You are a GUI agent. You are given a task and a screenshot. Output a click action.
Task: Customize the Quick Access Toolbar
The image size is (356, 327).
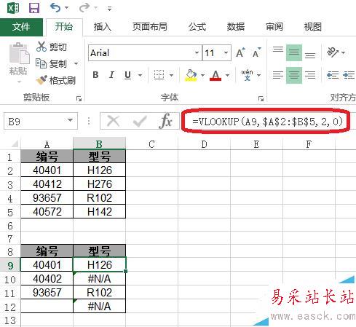coord(110,9)
